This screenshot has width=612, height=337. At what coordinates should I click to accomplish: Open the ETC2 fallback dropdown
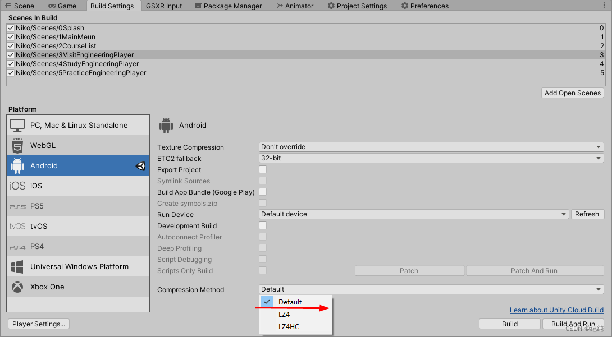pos(431,158)
